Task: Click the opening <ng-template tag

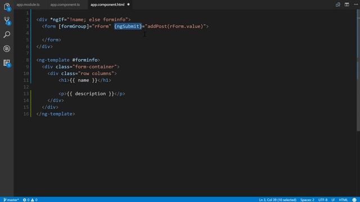Action: coord(53,60)
